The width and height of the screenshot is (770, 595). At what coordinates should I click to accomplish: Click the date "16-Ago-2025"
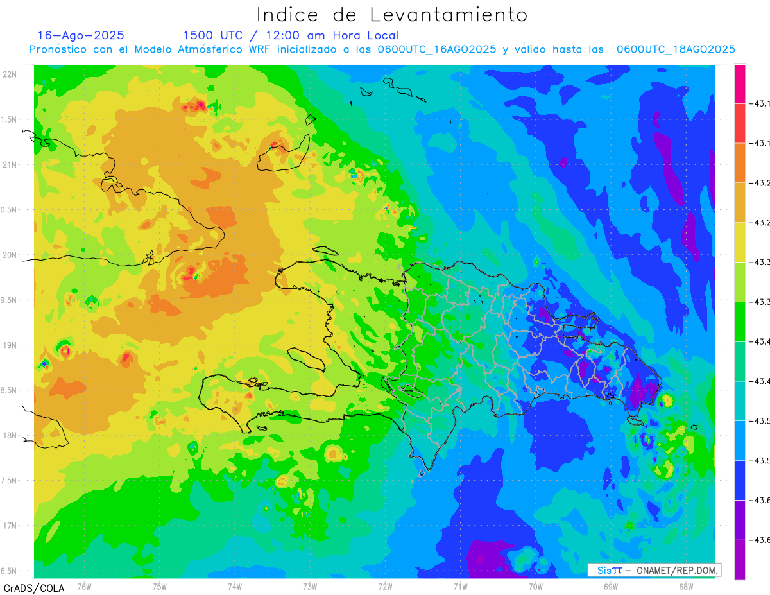point(81,35)
